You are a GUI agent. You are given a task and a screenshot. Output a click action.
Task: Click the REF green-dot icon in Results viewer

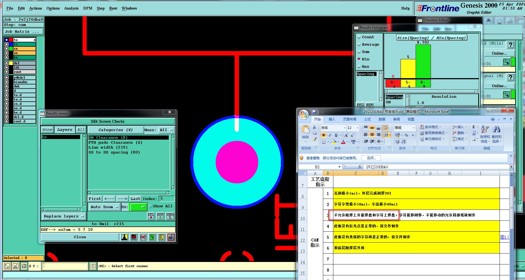[x=160, y=216]
